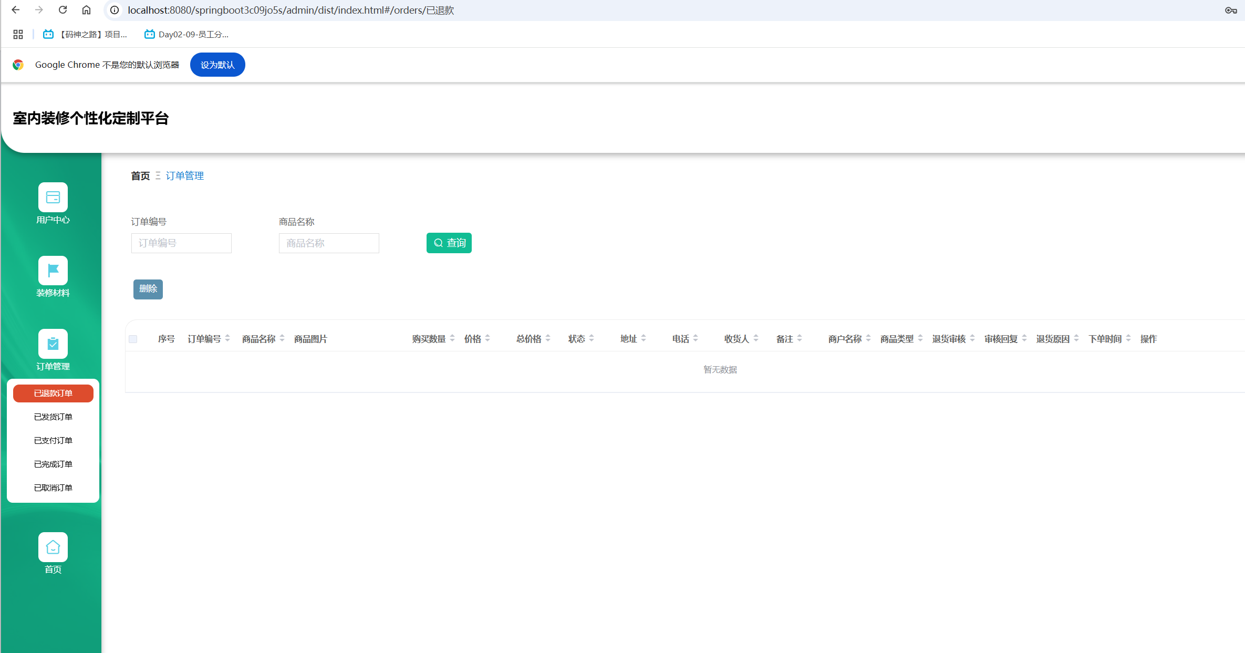Click the green 查询 search button

tap(449, 243)
